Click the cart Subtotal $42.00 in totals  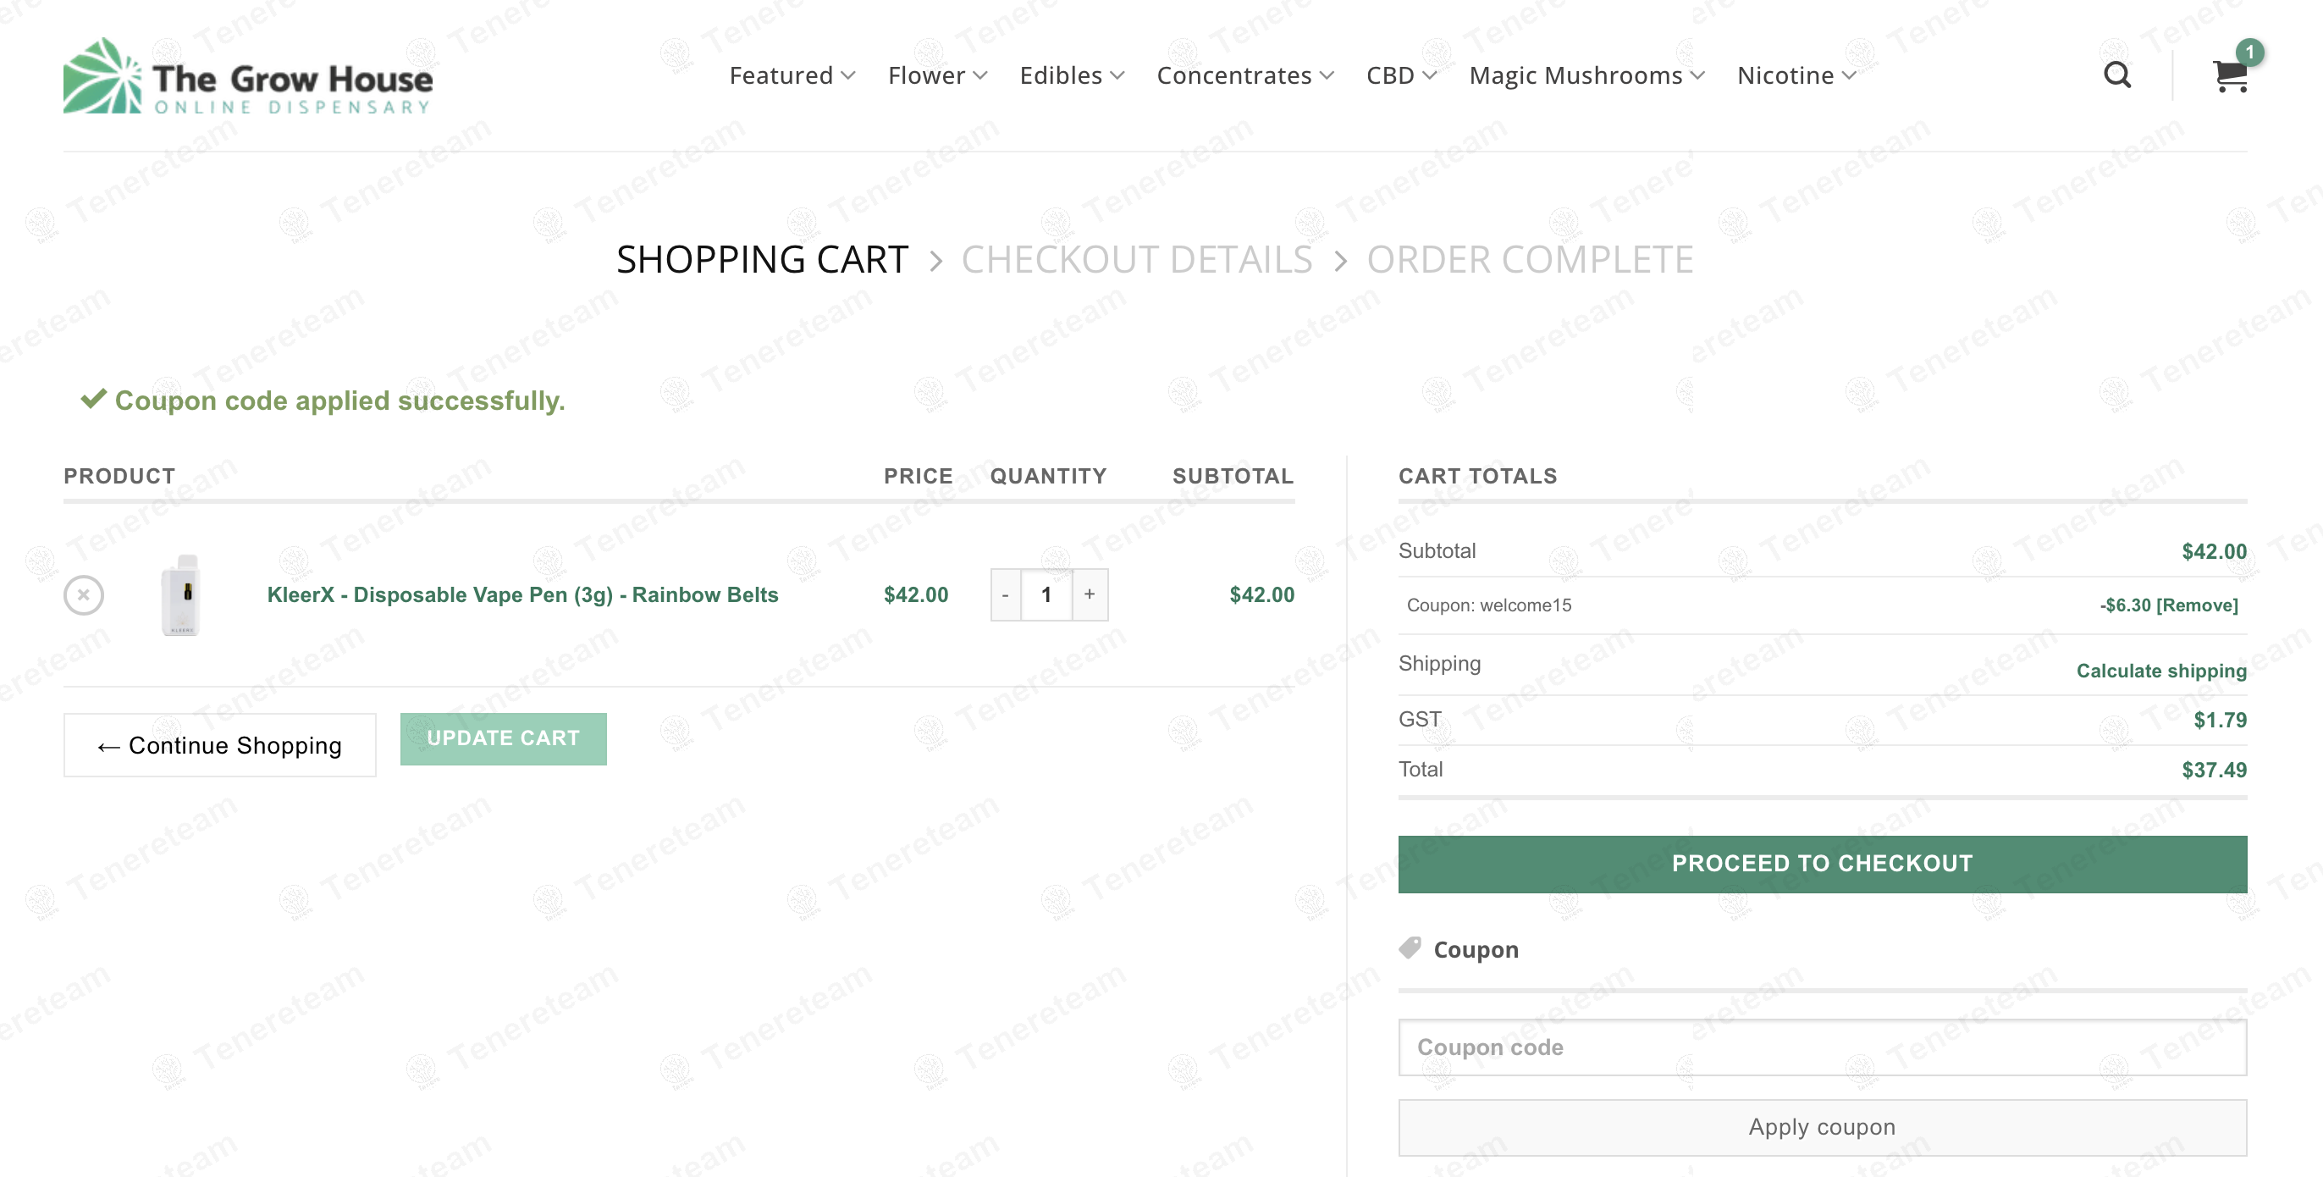coord(2214,551)
